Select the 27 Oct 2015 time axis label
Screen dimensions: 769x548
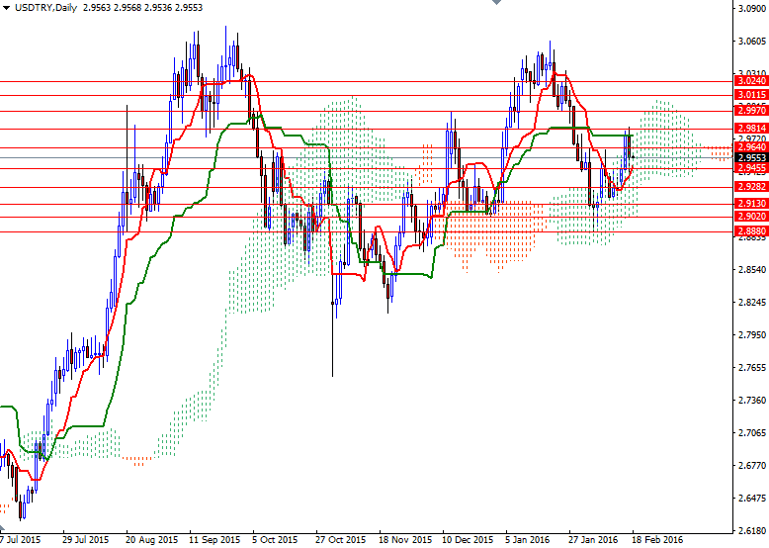pos(341,540)
